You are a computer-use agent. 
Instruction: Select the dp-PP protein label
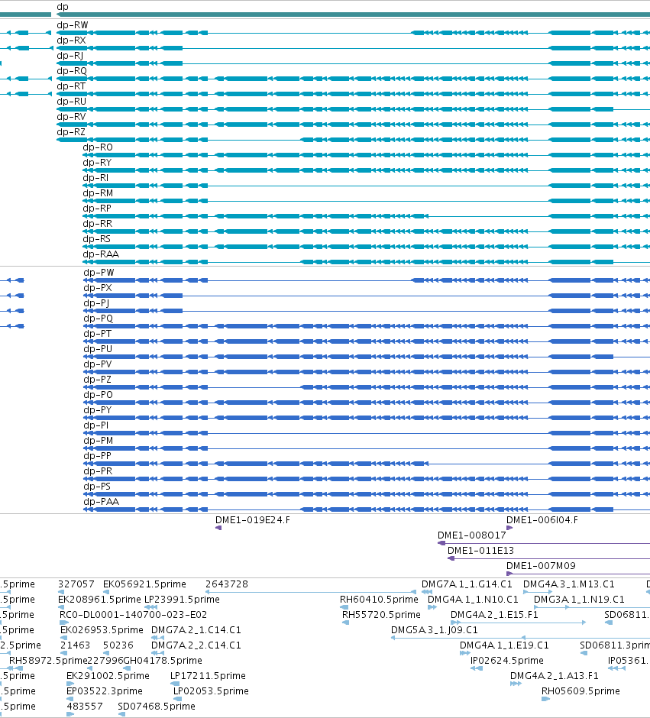click(x=98, y=455)
